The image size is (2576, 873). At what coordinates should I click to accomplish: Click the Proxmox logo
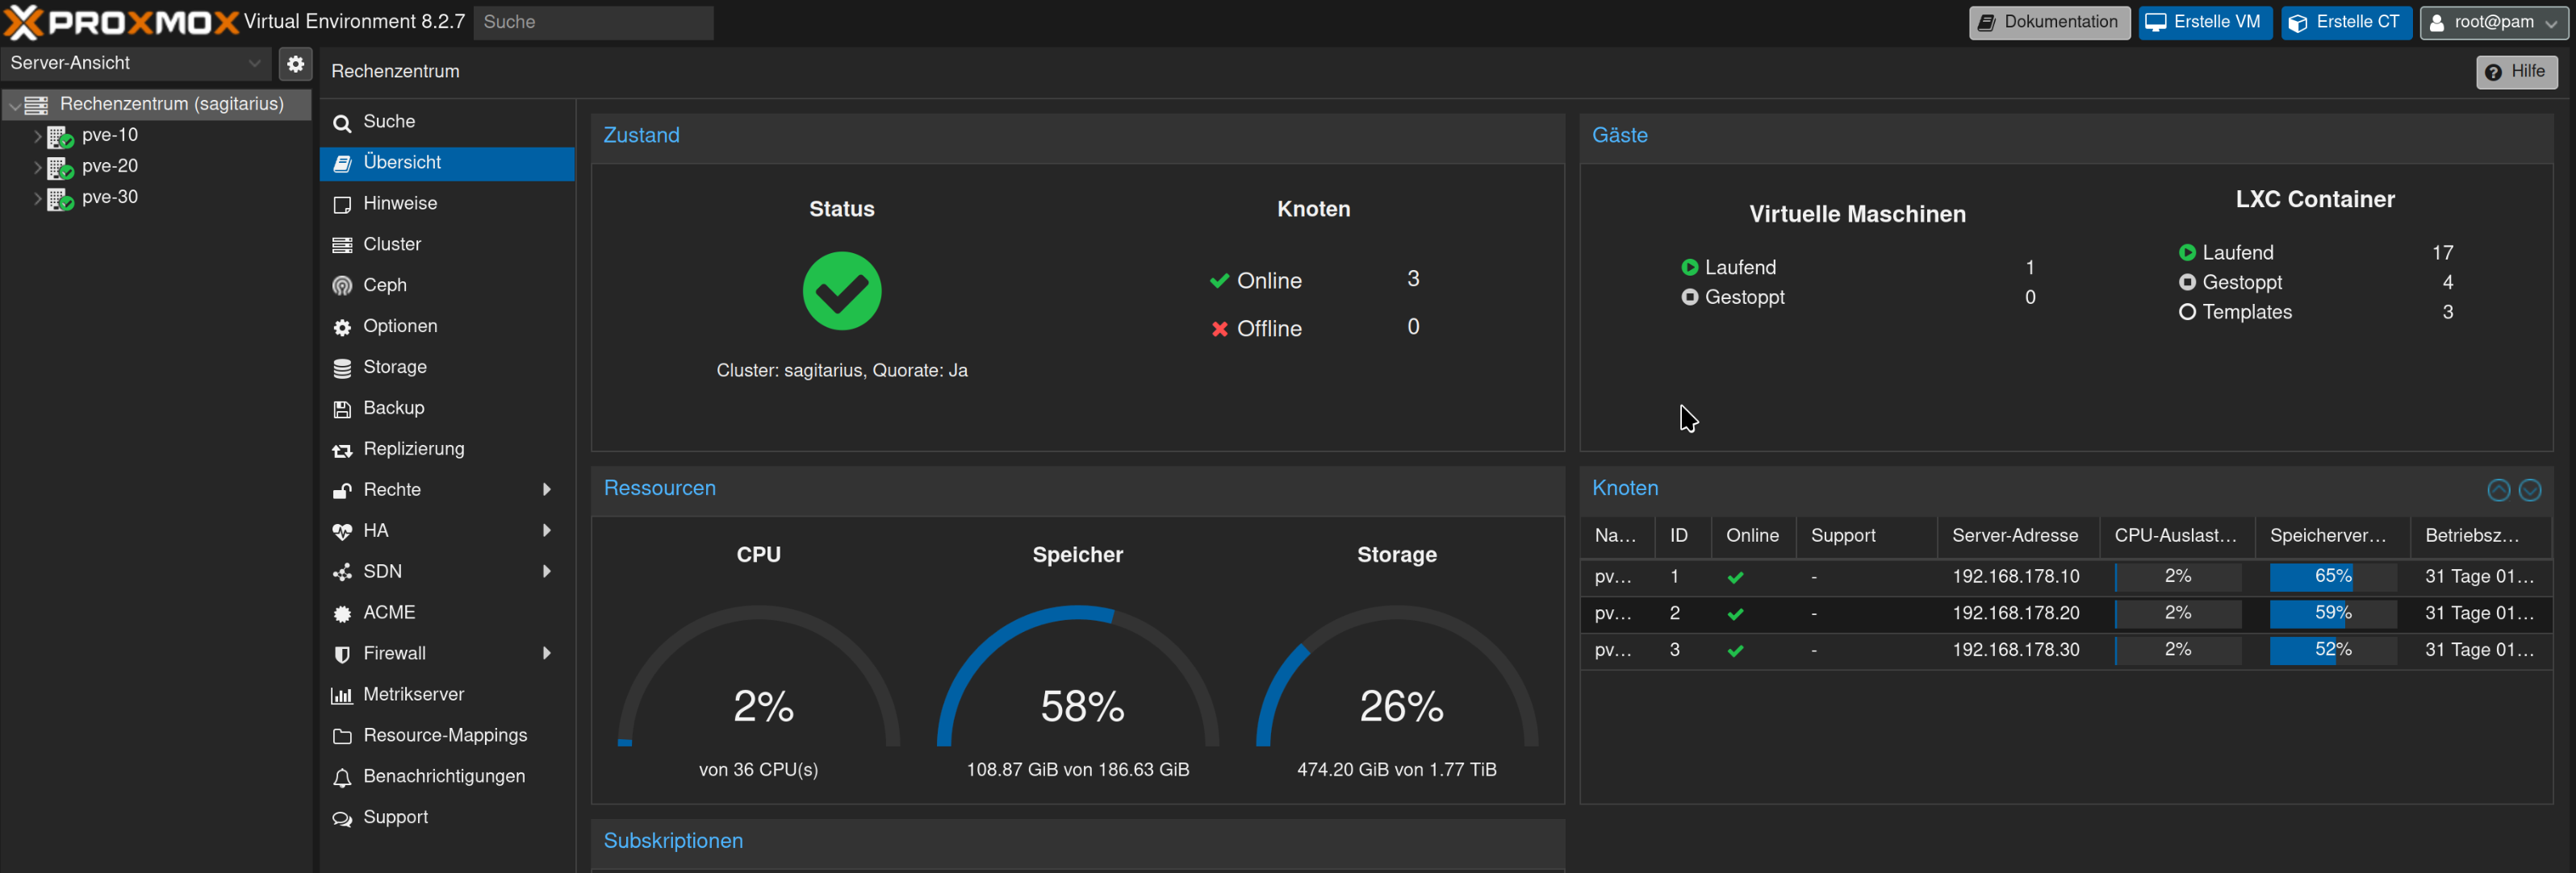pos(122,22)
